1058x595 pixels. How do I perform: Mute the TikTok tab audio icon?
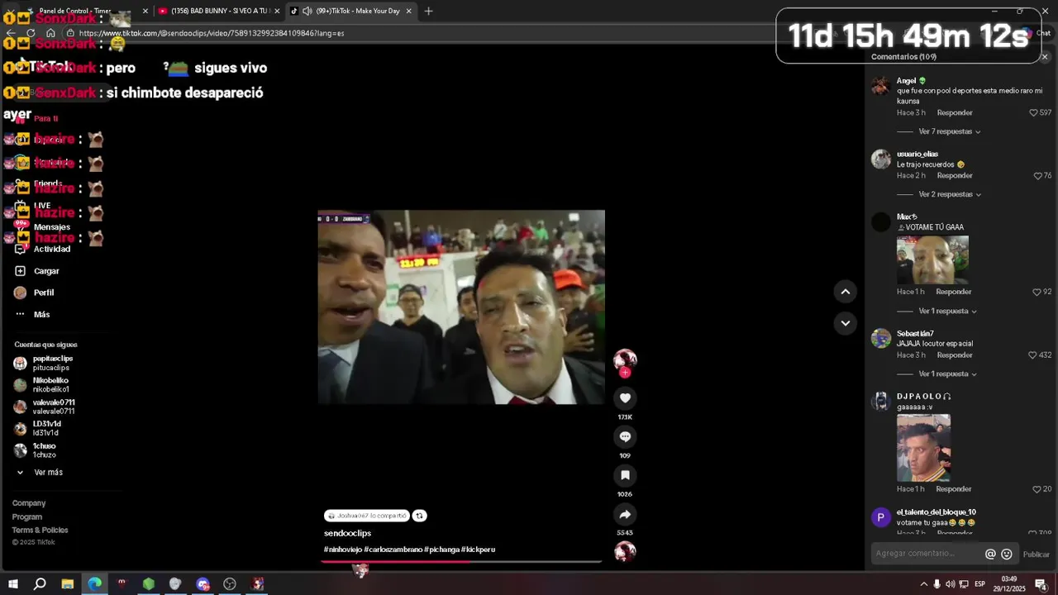(x=307, y=11)
